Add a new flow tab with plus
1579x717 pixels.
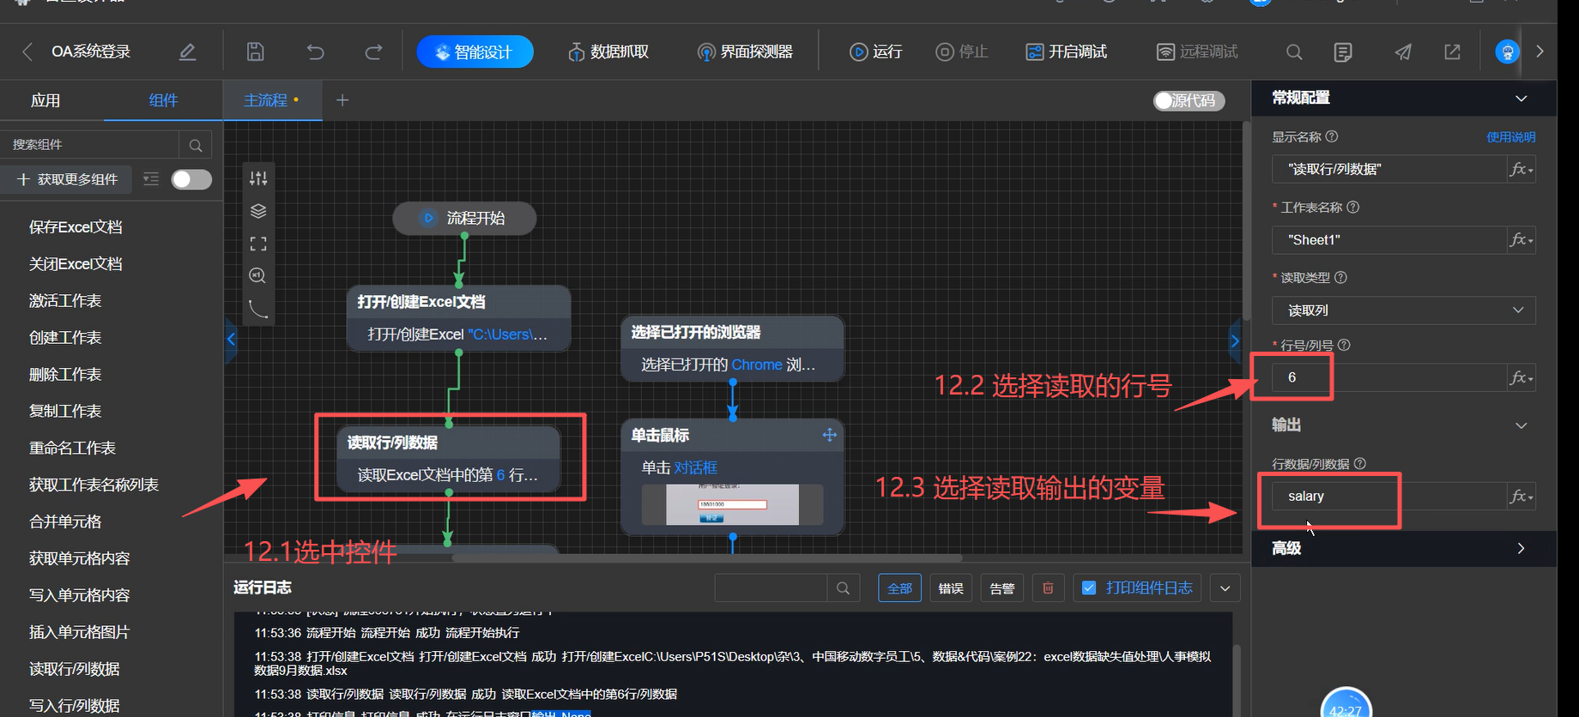[x=342, y=100]
